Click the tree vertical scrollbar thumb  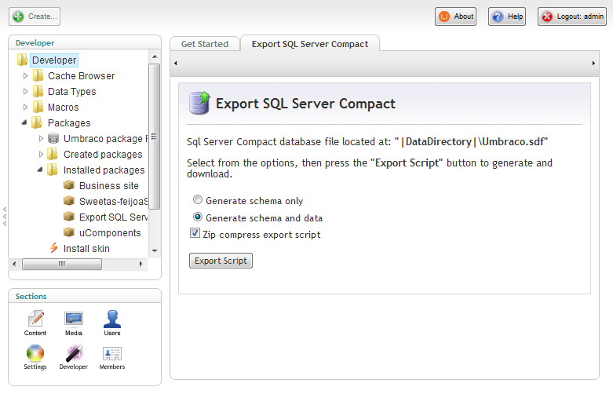[x=155, y=137]
